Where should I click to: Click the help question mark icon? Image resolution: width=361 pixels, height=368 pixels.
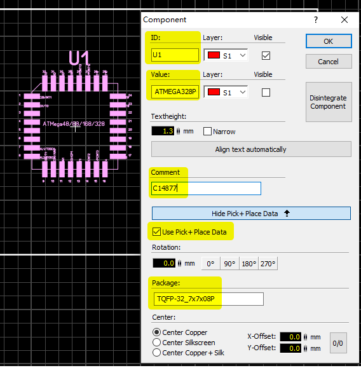[x=316, y=20]
